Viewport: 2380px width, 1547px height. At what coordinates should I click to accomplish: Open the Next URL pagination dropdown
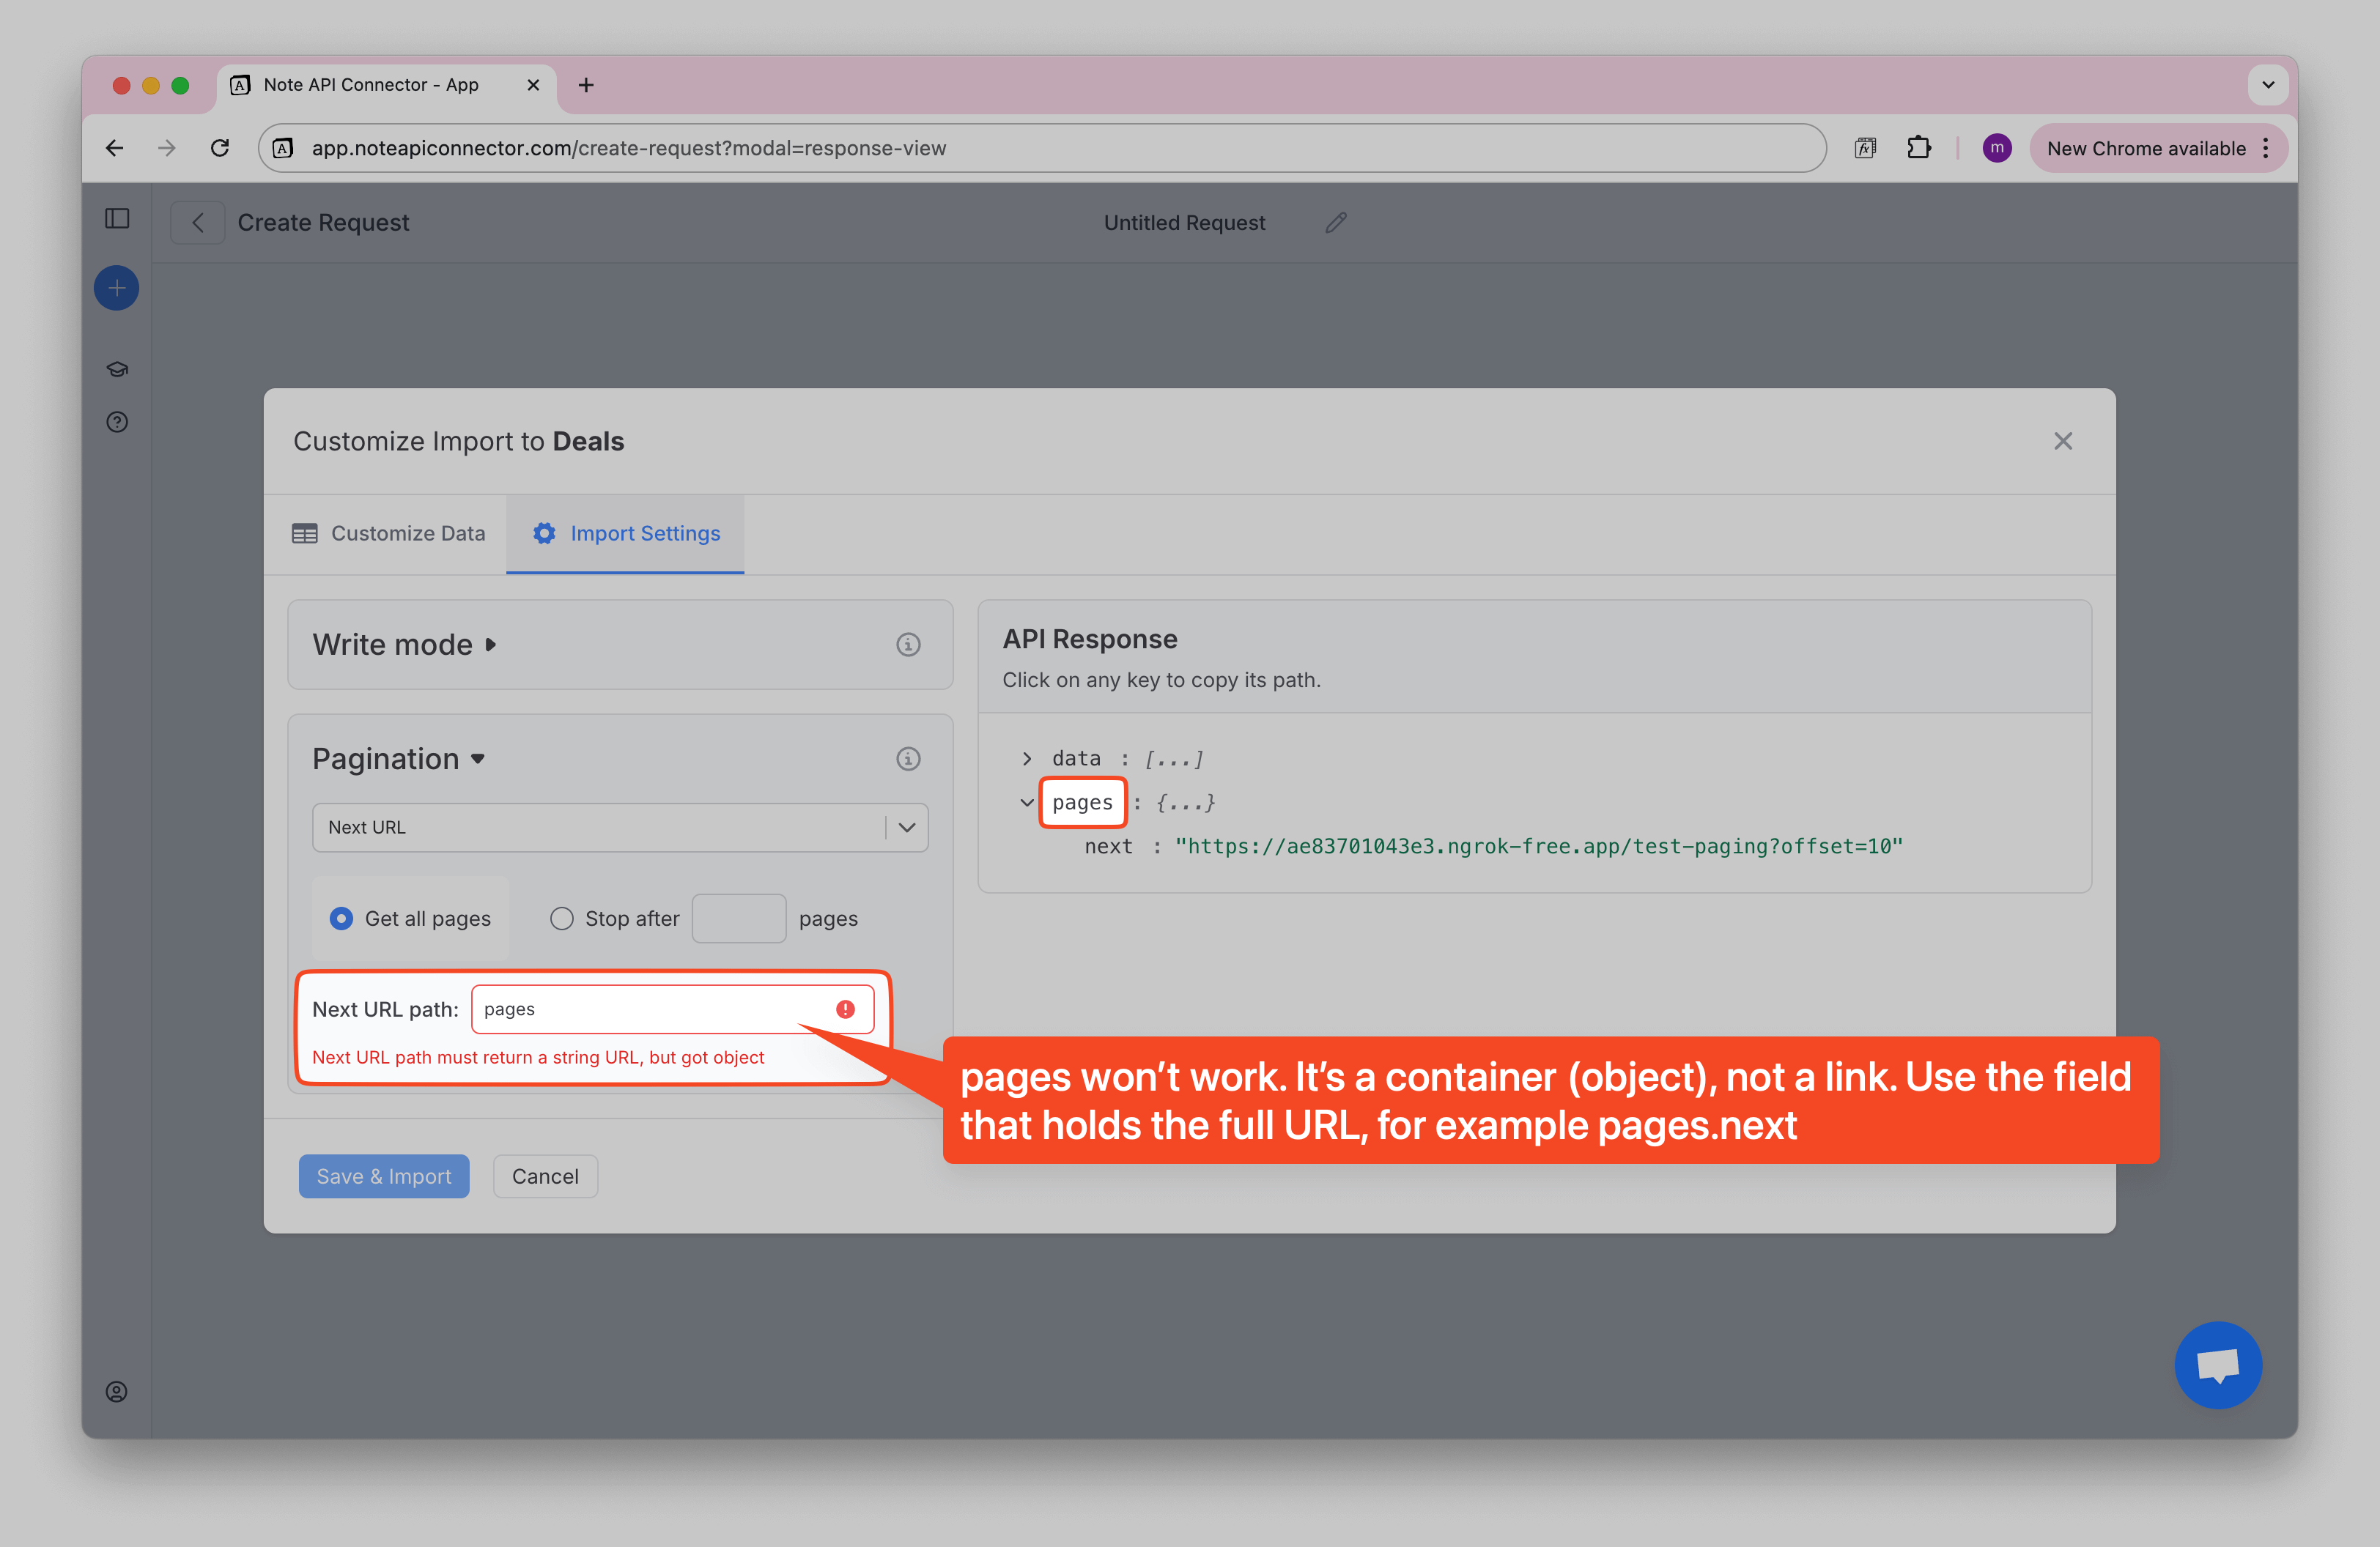click(x=906, y=826)
